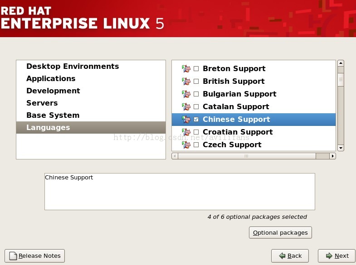356x265 pixels.
Task: Open the Servers category
Action: [42, 103]
